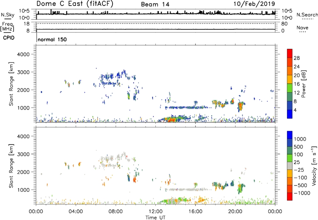The height and width of the screenshot is (220, 318).
Task: Click the "Time UT" axis title
Action: point(155,218)
